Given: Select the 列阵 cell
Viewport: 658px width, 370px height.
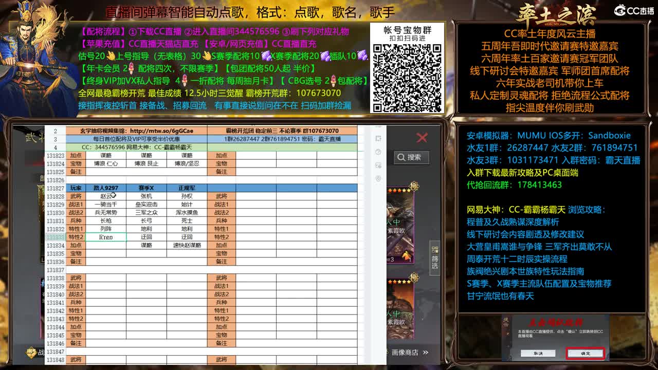Looking at the screenshot, I should coord(105,229).
